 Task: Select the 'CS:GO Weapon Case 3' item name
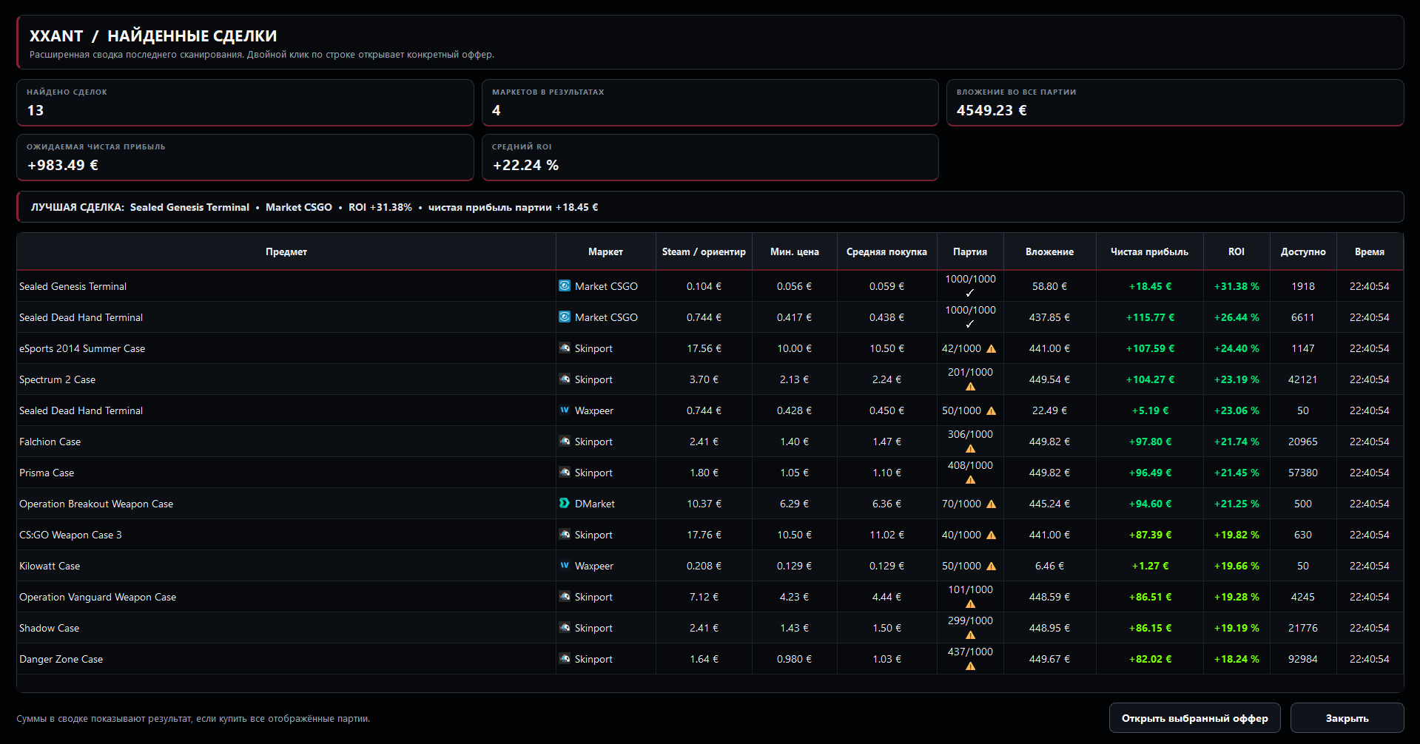70,535
